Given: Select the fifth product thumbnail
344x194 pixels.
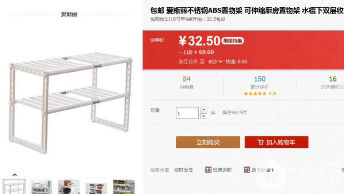Looking at the screenshot, I should (x=124, y=187).
